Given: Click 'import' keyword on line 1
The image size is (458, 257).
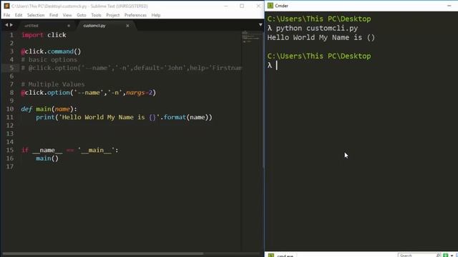Looking at the screenshot, I should point(32,35).
